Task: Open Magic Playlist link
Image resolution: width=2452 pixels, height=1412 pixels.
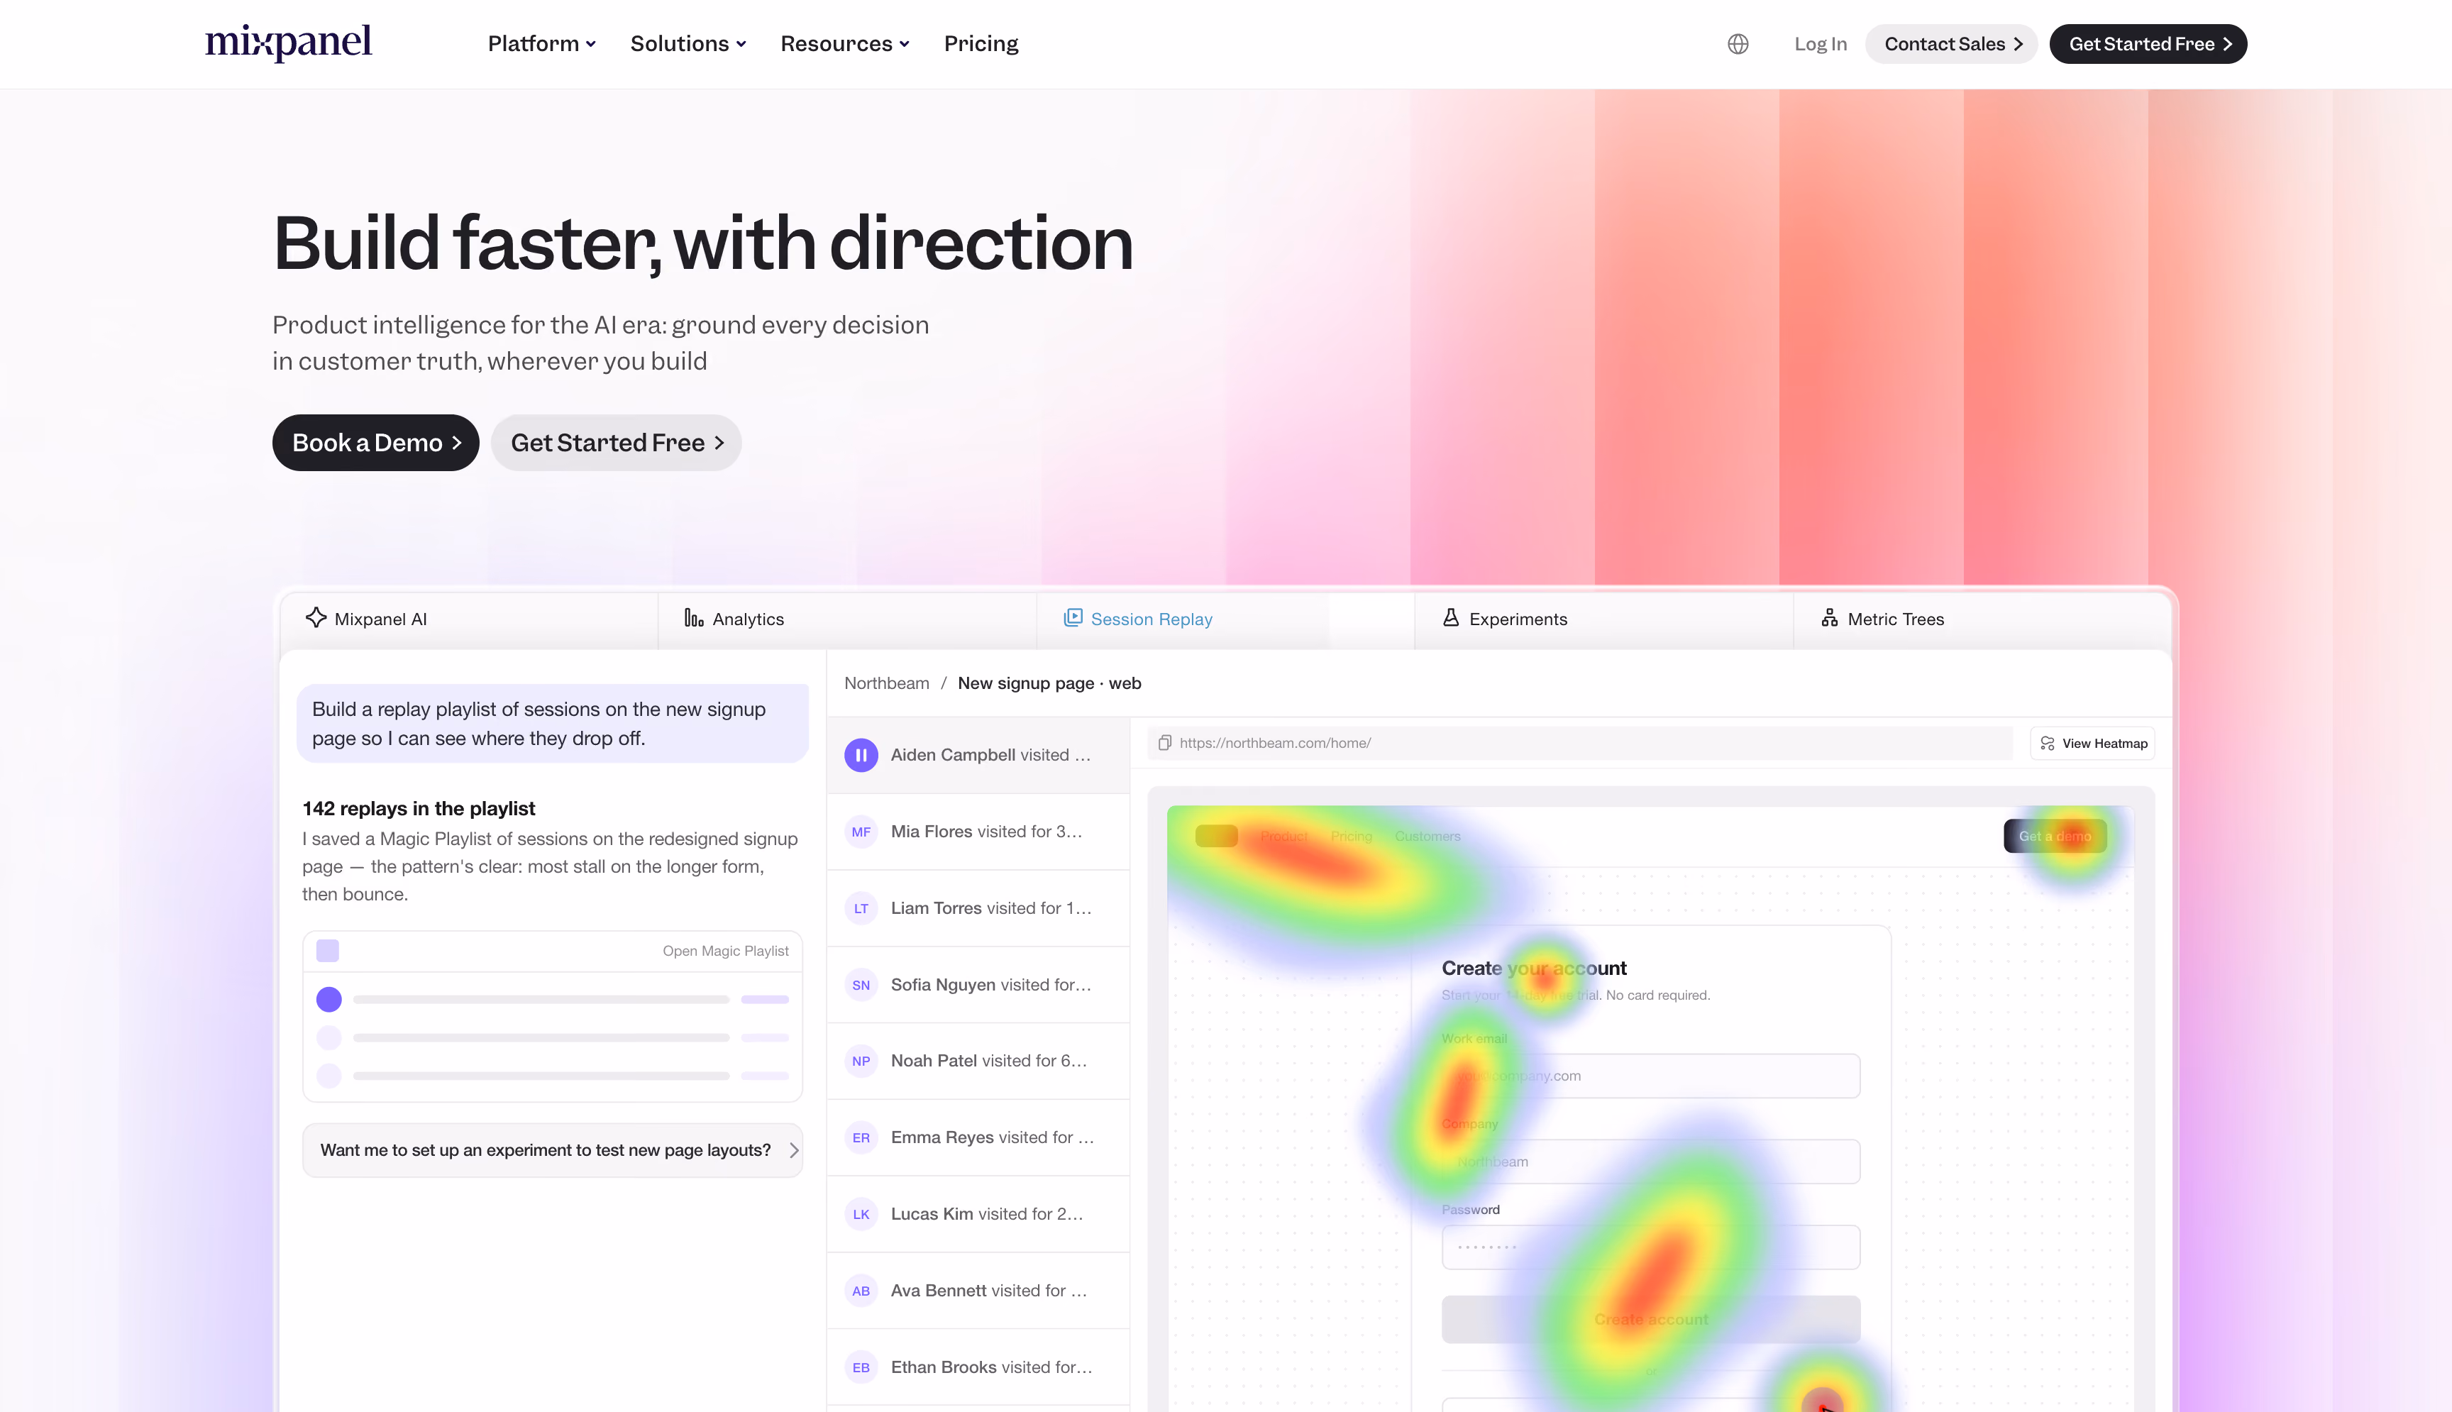Action: (x=725, y=950)
